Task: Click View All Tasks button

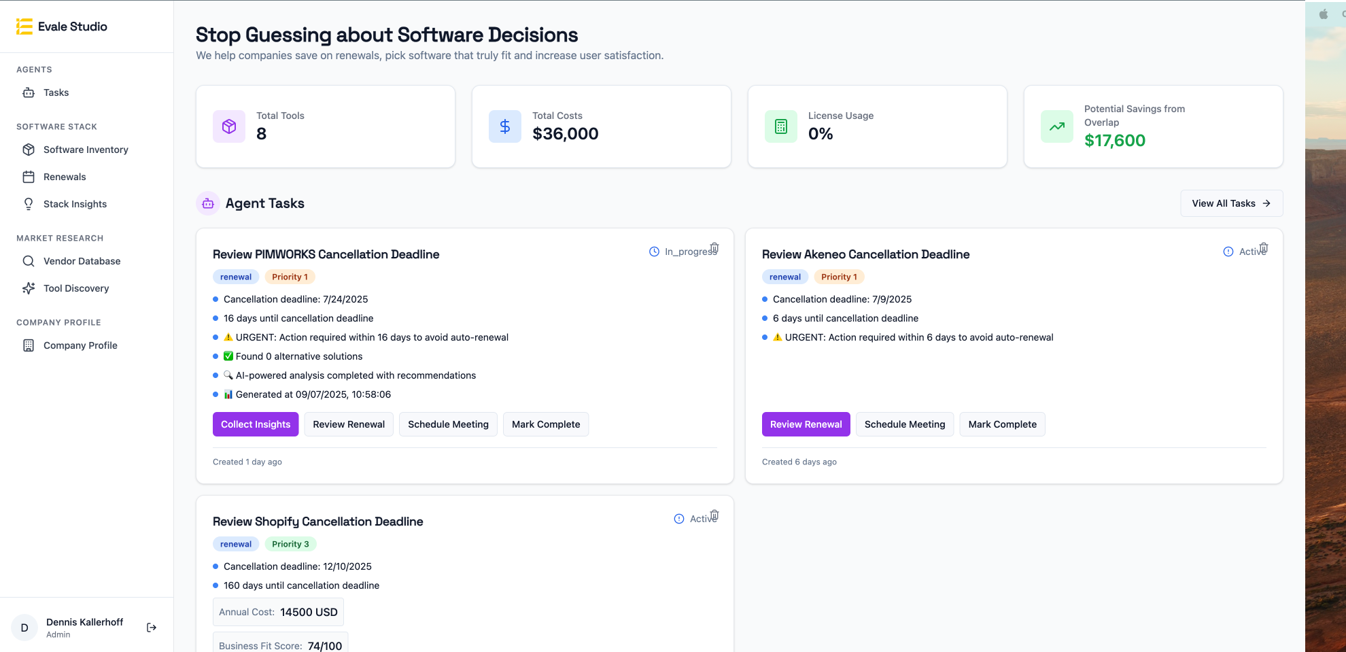Action: pos(1231,203)
